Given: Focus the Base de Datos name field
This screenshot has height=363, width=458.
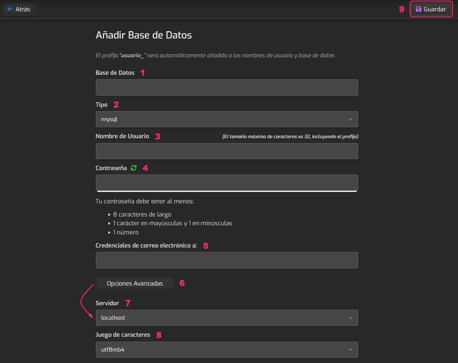Looking at the screenshot, I should pyautogui.click(x=227, y=87).
